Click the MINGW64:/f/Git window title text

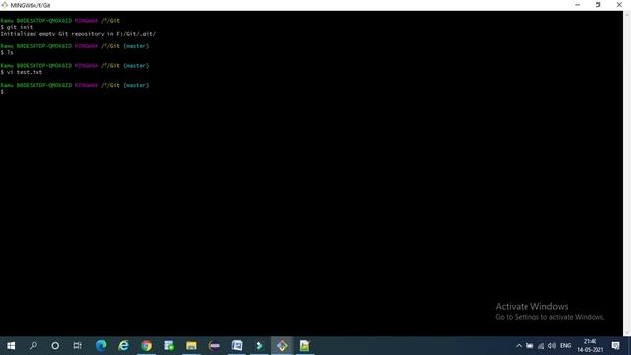31,5
